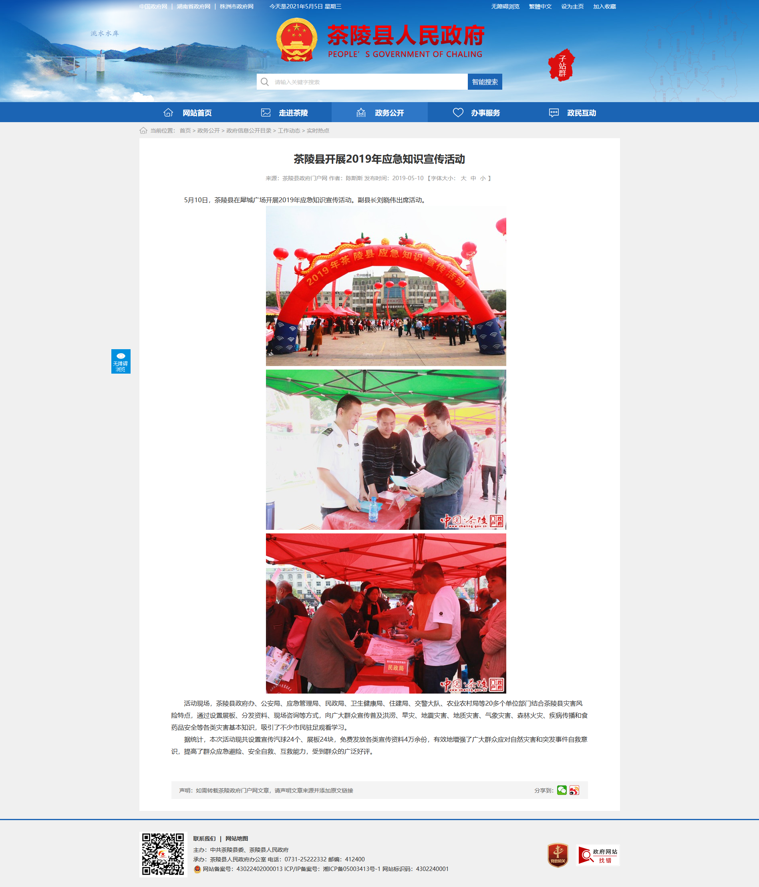The width and height of the screenshot is (759, 887).
Task: Share article via WeChat icon
Action: [562, 790]
